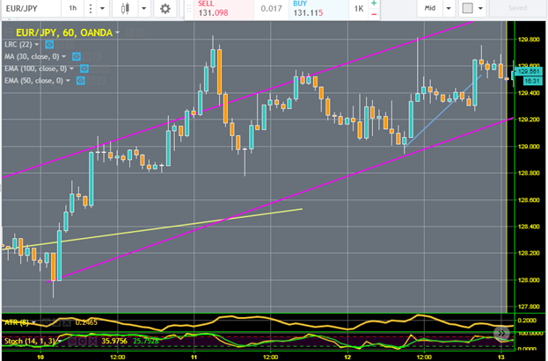Click the Saved button
This screenshot has height=361, width=548.
click(518, 10)
